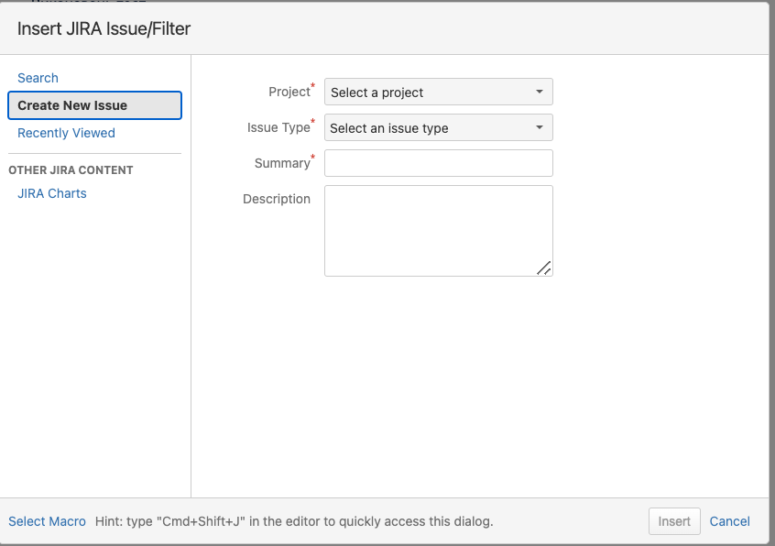Open the Select a project dropdown

(439, 92)
